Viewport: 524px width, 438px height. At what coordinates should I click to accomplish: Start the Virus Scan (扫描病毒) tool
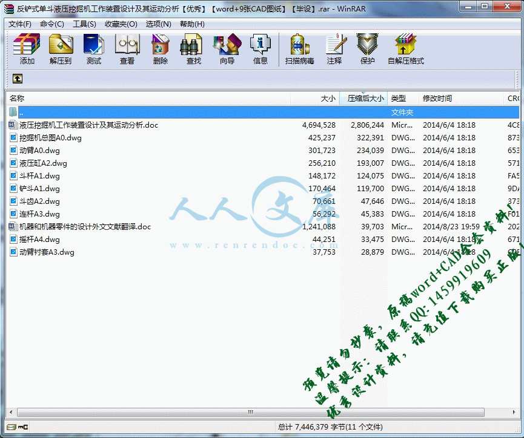pyautogui.click(x=299, y=44)
